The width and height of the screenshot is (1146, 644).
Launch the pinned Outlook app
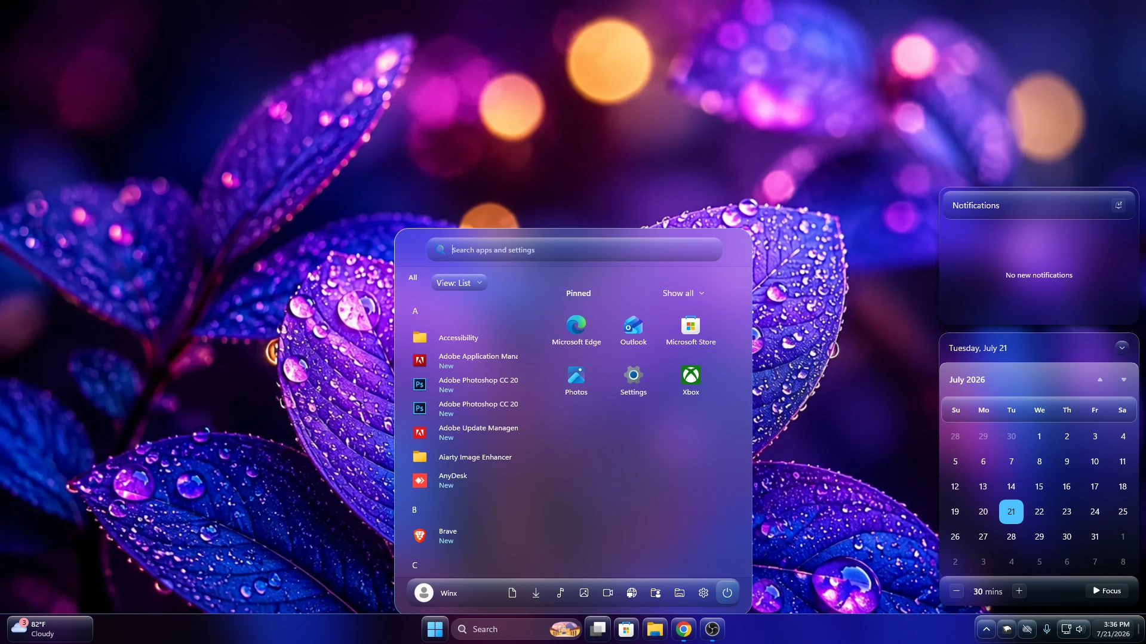tap(633, 331)
